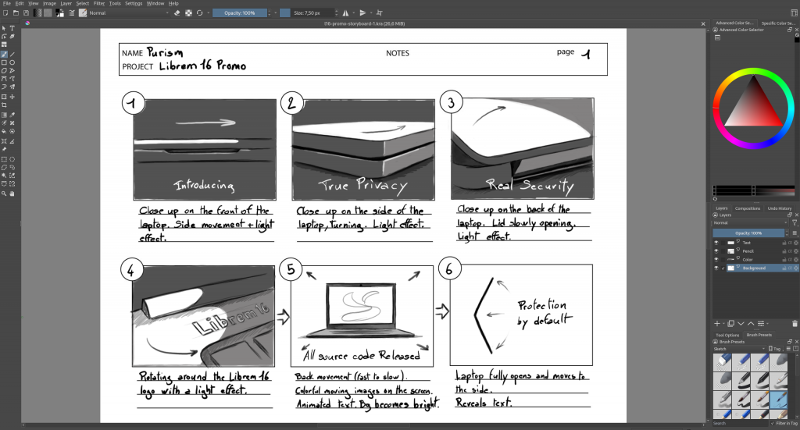Image resolution: width=800 pixels, height=430 pixels.
Task: Select the Gradient tool
Action: tap(4, 115)
